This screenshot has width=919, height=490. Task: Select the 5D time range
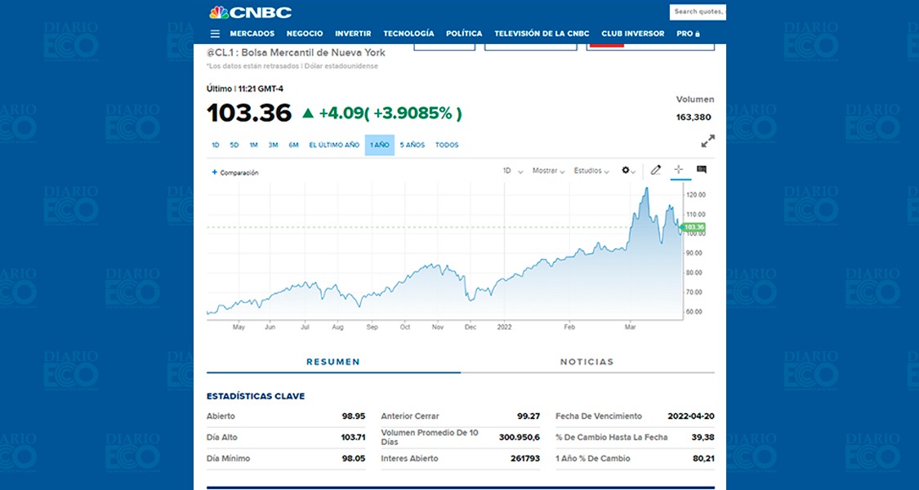[x=234, y=145]
